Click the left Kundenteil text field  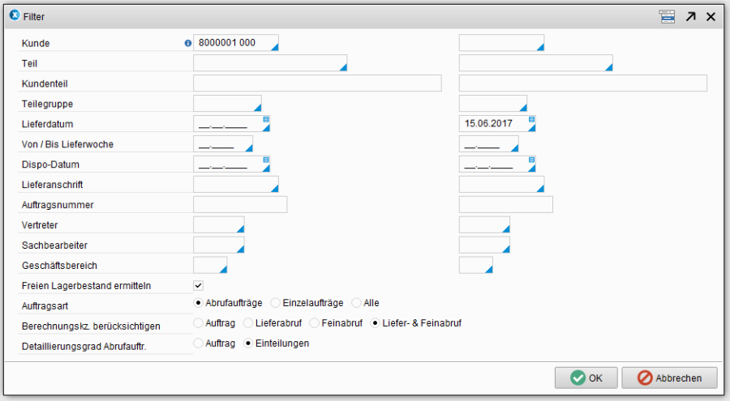click(317, 83)
